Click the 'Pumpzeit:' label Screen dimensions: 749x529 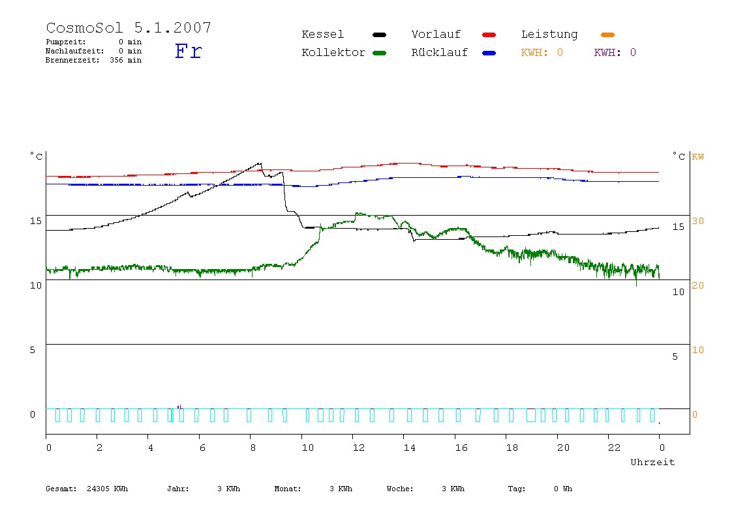click(x=66, y=42)
